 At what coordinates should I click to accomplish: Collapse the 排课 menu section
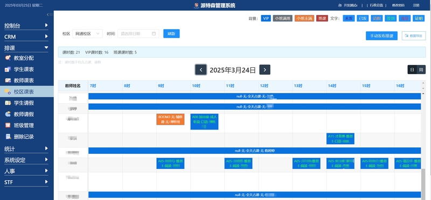click(26, 48)
